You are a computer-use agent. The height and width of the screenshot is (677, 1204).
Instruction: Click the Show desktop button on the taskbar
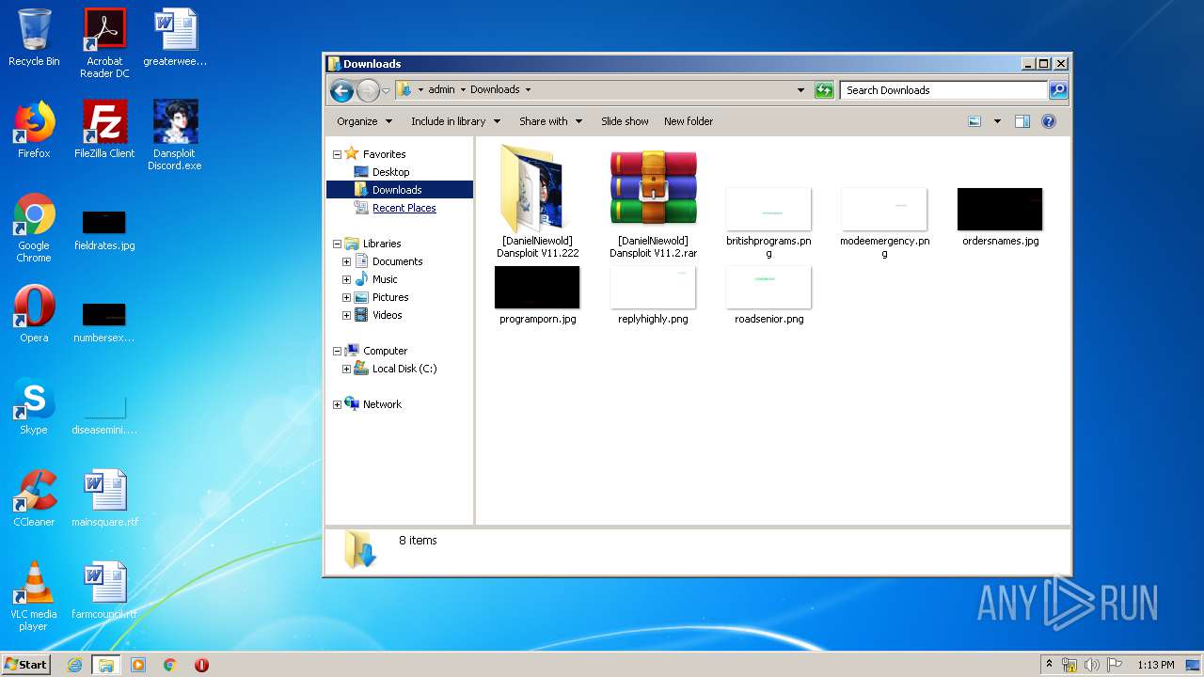pos(1194,665)
